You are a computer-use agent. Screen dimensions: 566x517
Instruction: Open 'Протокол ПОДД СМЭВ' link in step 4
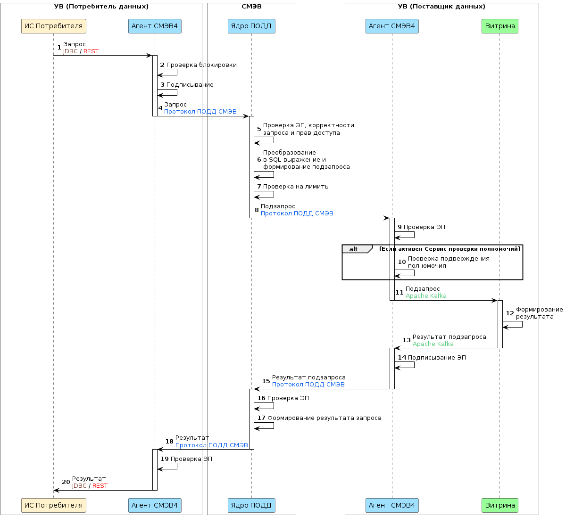(200, 112)
